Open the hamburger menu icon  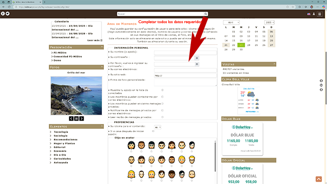tap(319, 14)
